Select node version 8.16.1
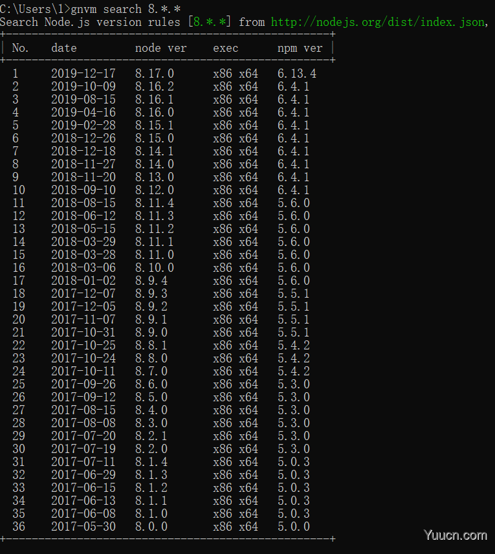Image resolution: width=495 pixels, height=554 pixels. (x=155, y=99)
